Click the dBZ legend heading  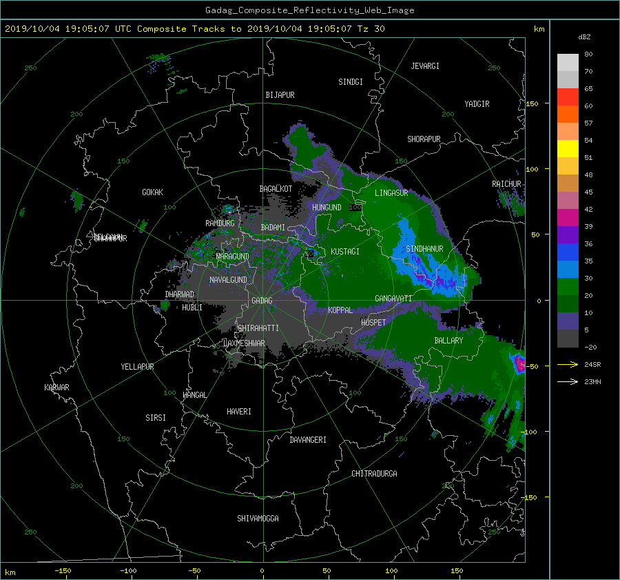(584, 37)
